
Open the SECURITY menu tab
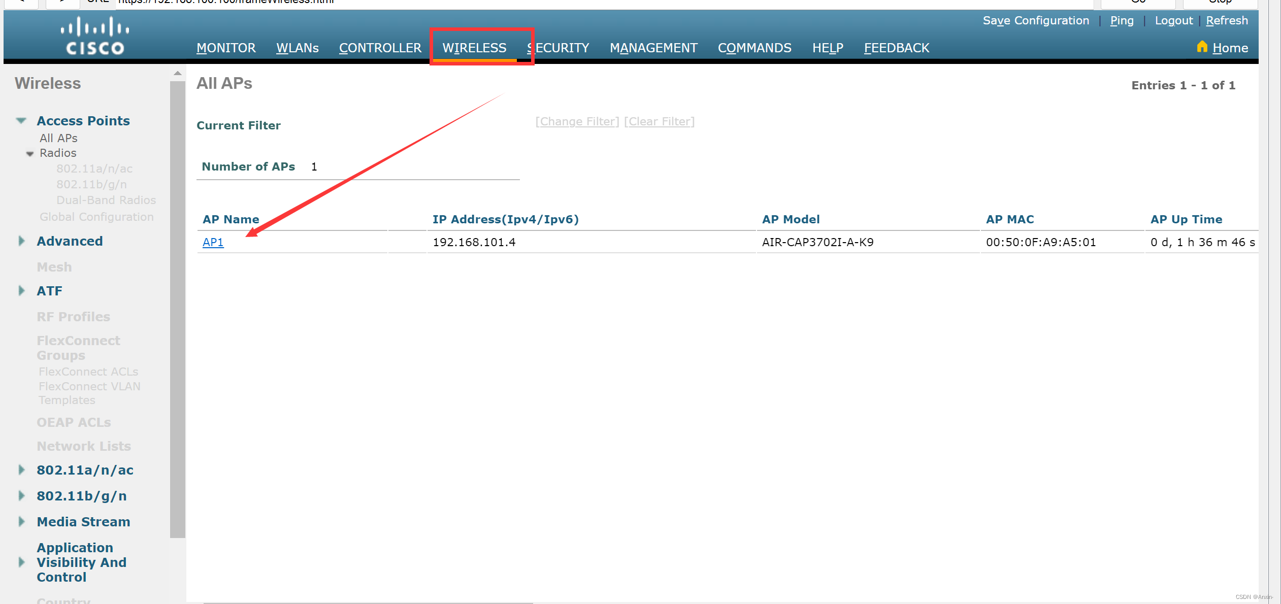pos(558,48)
